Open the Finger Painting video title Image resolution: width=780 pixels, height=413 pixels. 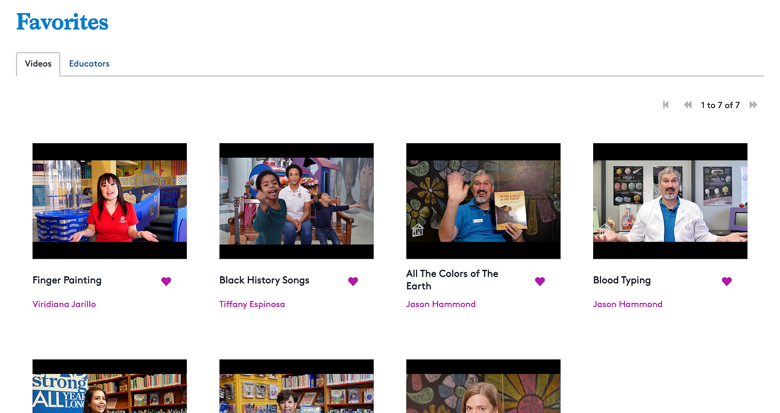click(x=67, y=280)
